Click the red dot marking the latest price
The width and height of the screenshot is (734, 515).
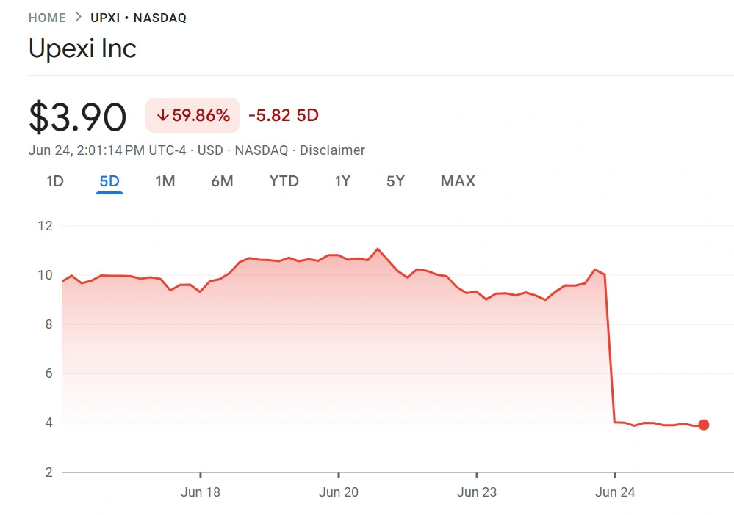[704, 424]
